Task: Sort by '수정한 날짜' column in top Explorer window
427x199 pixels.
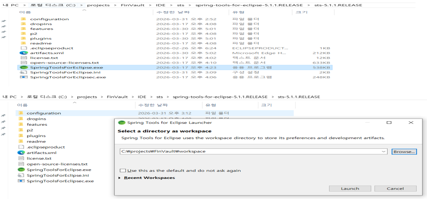Action: pos(173,12)
